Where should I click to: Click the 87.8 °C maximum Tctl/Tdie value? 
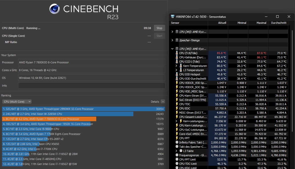pyautogui.click(x=261, y=53)
